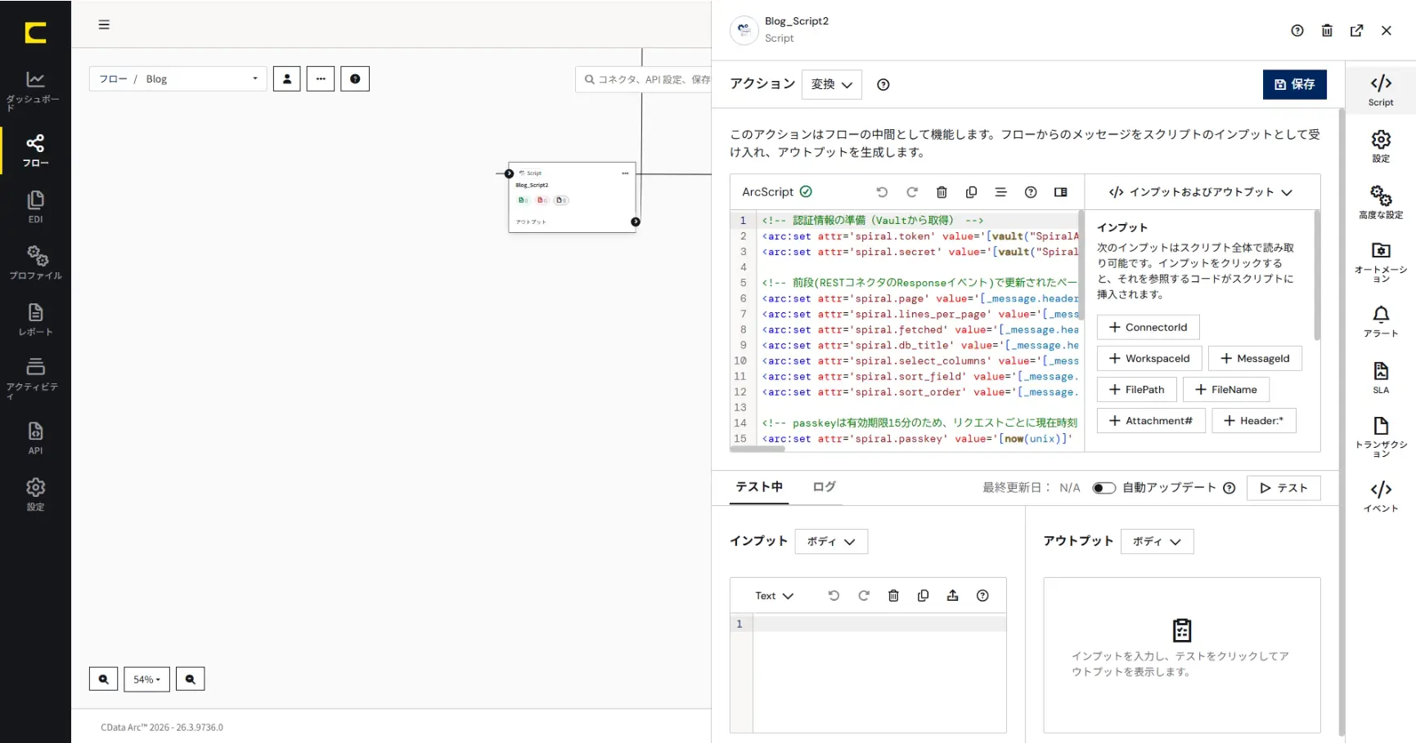This screenshot has width=1416, height=743.
Task: Open the トランザクション tab
Action: pos(1381,436)
